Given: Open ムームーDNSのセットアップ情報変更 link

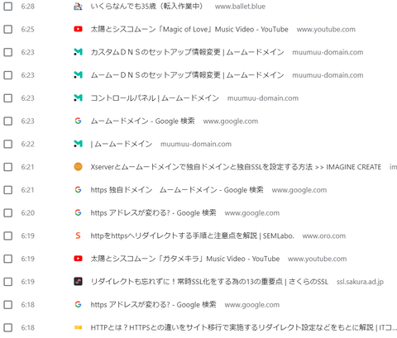Looking at the screenshot, I should 187,75.
